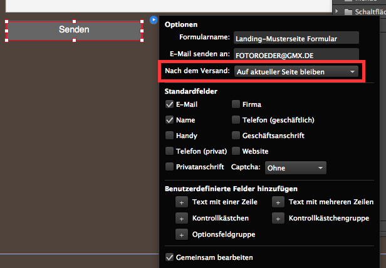Enable the Handy checkbox

pos(169,135)
